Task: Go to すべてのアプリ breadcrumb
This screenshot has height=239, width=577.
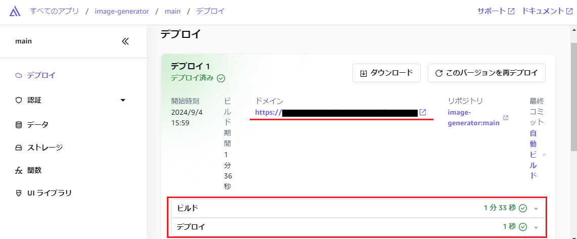Action: pos(55,11)
